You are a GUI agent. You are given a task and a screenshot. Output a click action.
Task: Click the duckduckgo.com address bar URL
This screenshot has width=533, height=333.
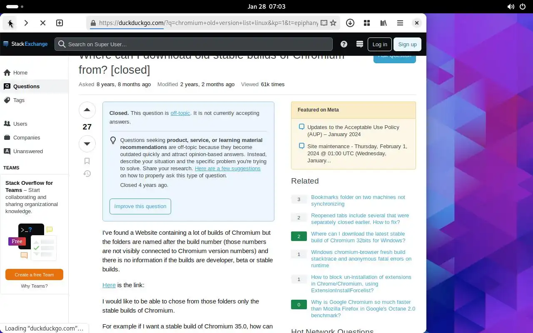(208, 23)
